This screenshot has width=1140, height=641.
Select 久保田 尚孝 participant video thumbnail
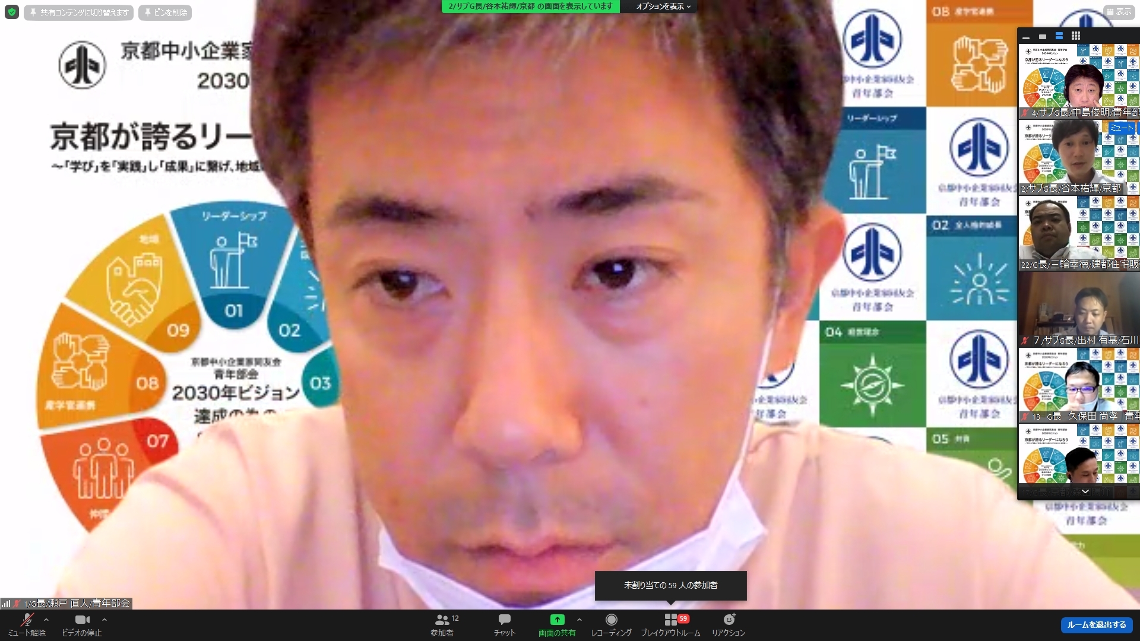(x=1079, y=385)
